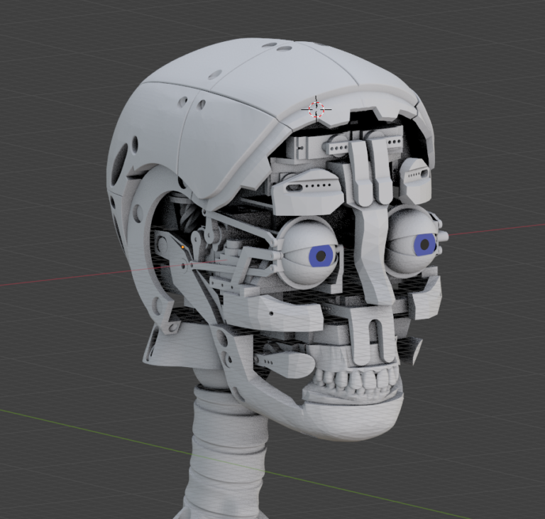
Task: Click the blue iris of the left-side eyeball
Action: (323, 254)
